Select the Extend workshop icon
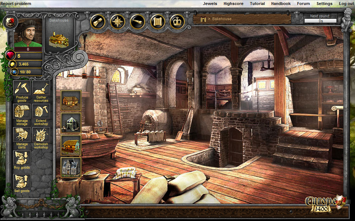This screenshot has height=221, width=355. tap(41, 112)
